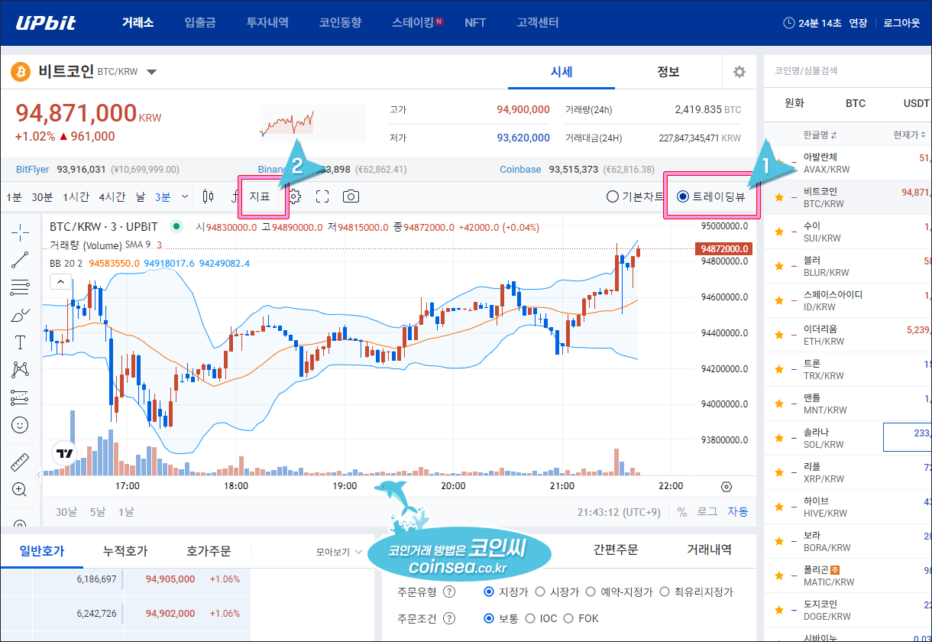Set chart interval to 30분
The height and width of the screenshot is (642, 932).
pos(42,196)
